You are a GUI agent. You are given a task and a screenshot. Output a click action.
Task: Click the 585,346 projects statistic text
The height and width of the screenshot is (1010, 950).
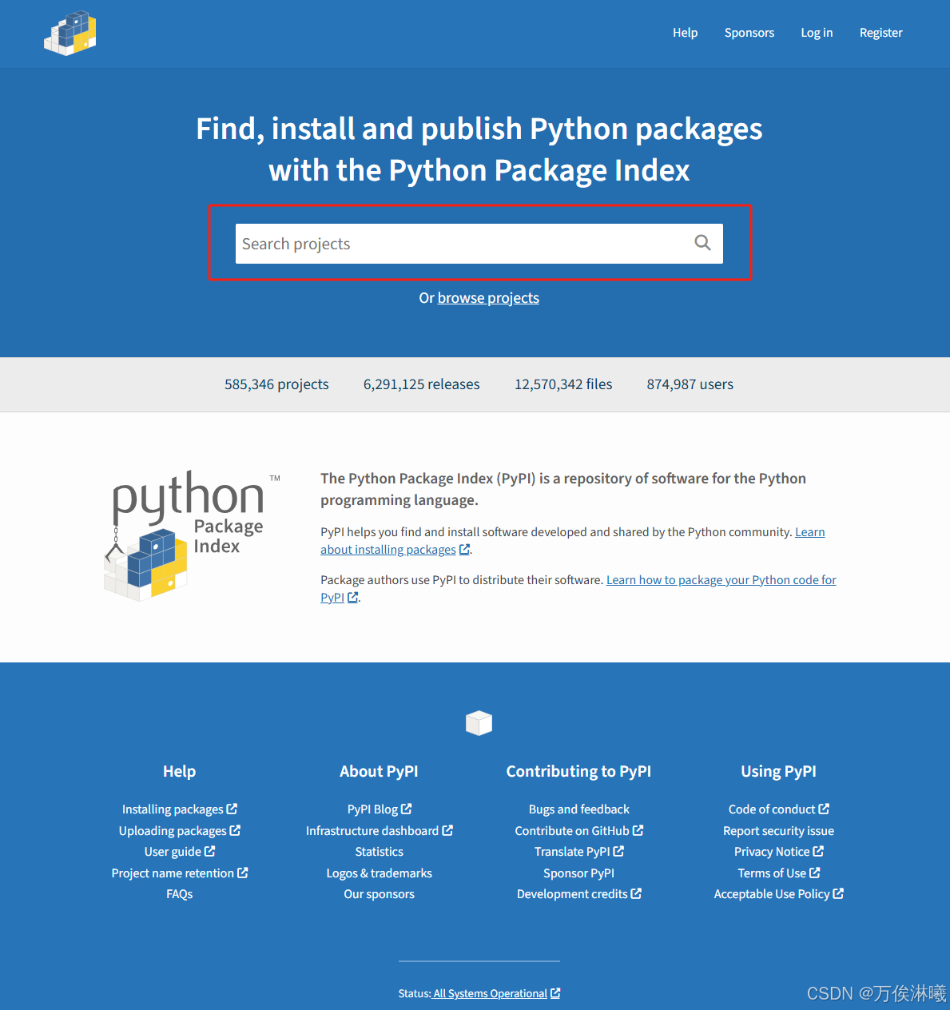pos(276,384)
